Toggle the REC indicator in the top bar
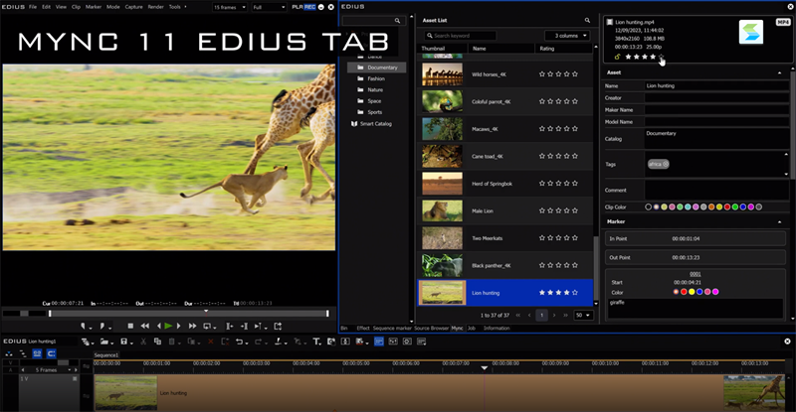Screen dimensions: 796x412 coord(309,7)
